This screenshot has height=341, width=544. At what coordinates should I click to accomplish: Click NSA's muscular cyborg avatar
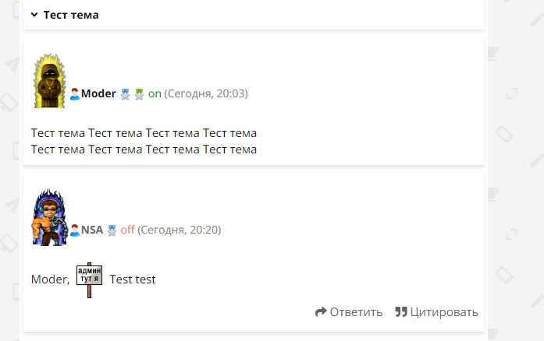[49, 218]
